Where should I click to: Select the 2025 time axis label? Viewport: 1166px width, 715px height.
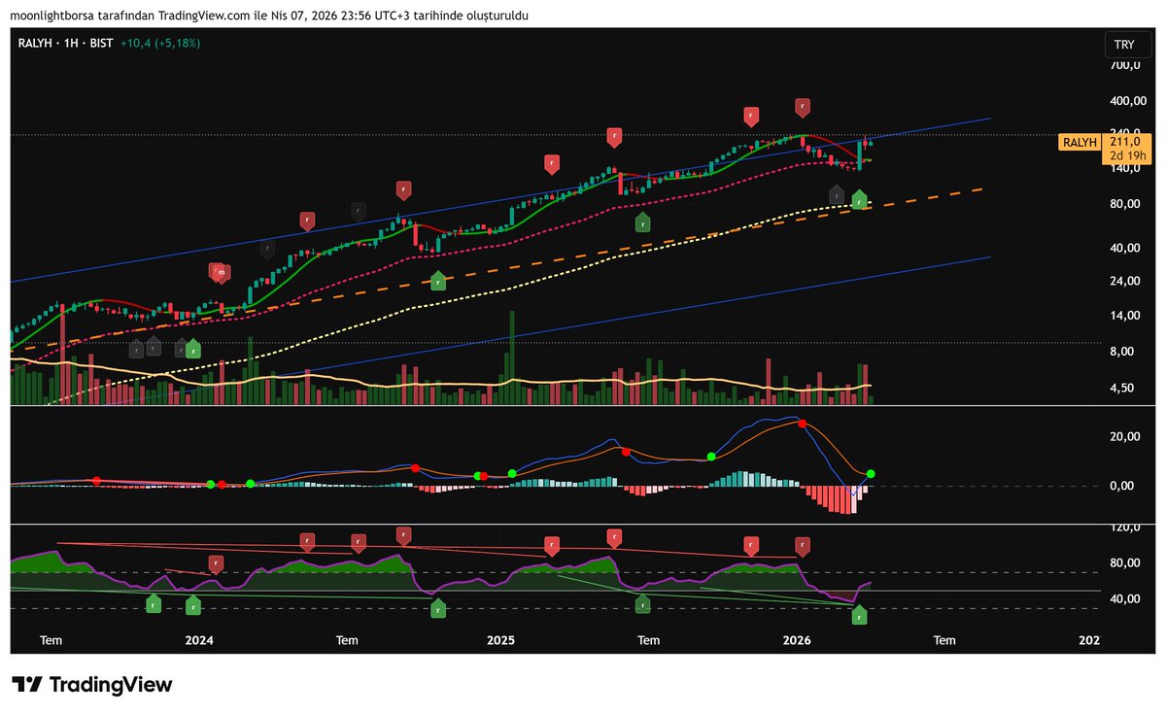[500, 640]
